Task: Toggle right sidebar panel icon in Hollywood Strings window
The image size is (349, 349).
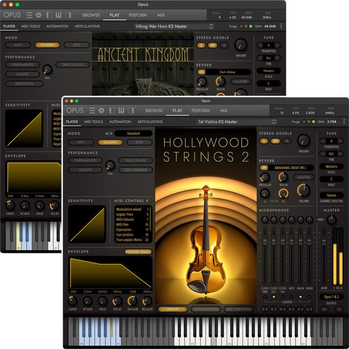Action: pyautogui.click(x=131, y=111)
